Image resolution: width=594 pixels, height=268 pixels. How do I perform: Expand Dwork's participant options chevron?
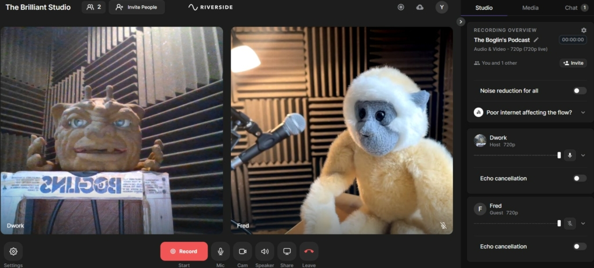click(x=583, y=155)
